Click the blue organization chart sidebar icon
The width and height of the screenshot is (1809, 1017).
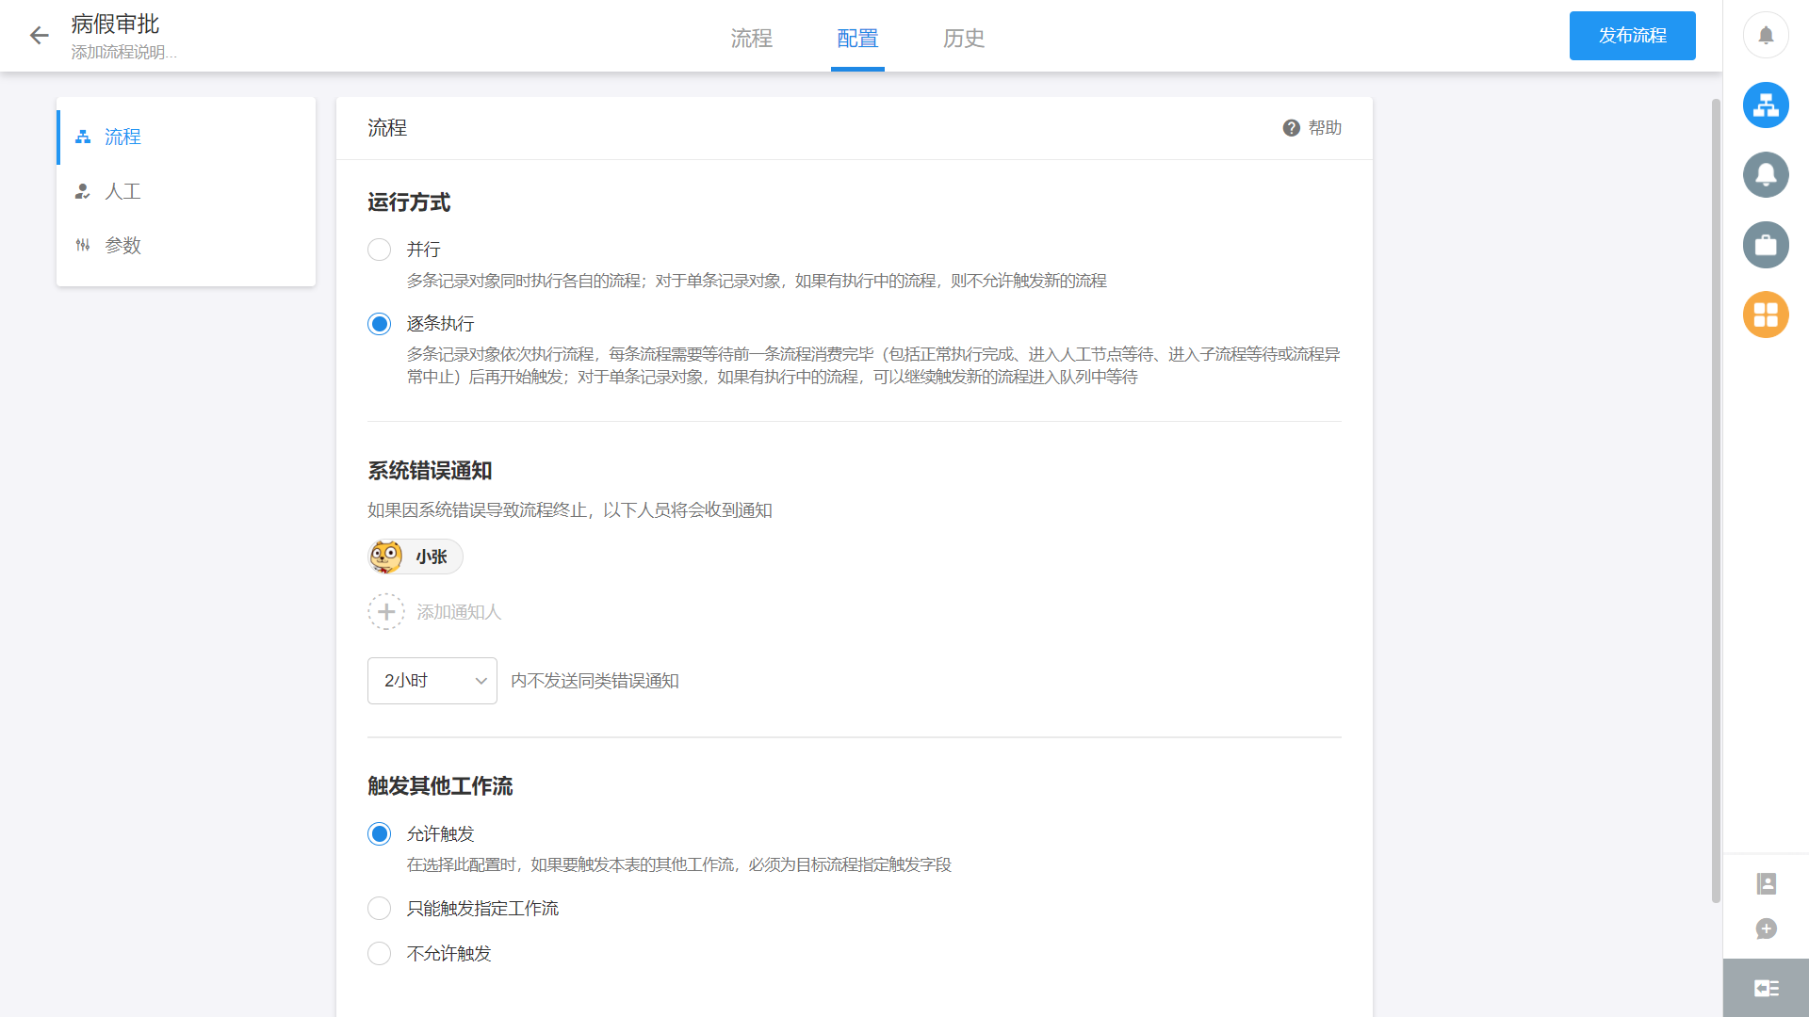click(1766, 105)
